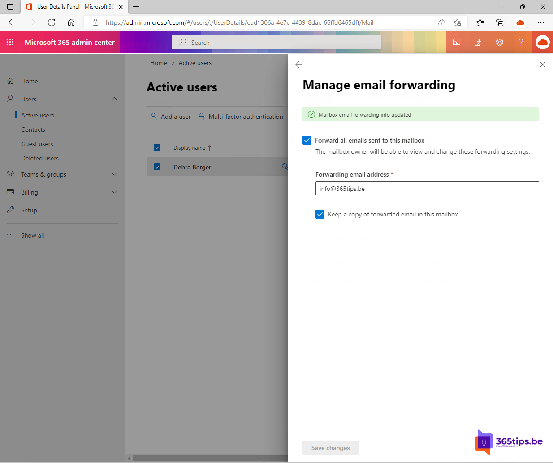Viewport: 553px width, 463px height.
Task: Open Deleted users in the navigation
Action: 40,158
